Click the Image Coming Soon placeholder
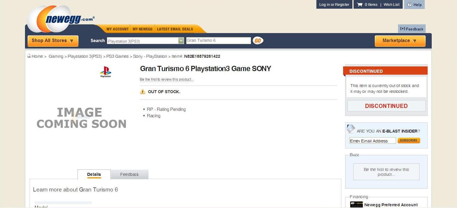The width and height of the screenshot is (457, 208). pyautogui.click(x=81, y=118)
